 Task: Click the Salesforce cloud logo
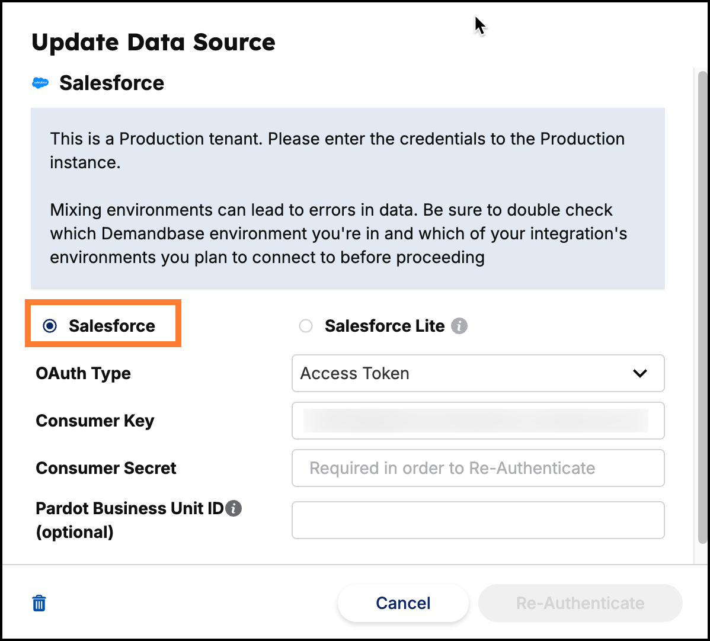40,83
